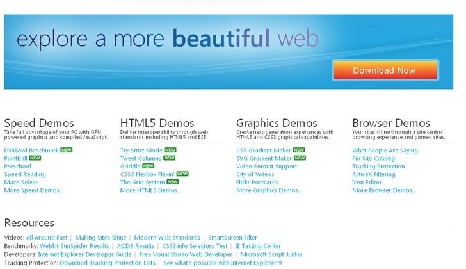
Task: Click the HTML5 Demos heading
Action: click(x=157, y=123)
